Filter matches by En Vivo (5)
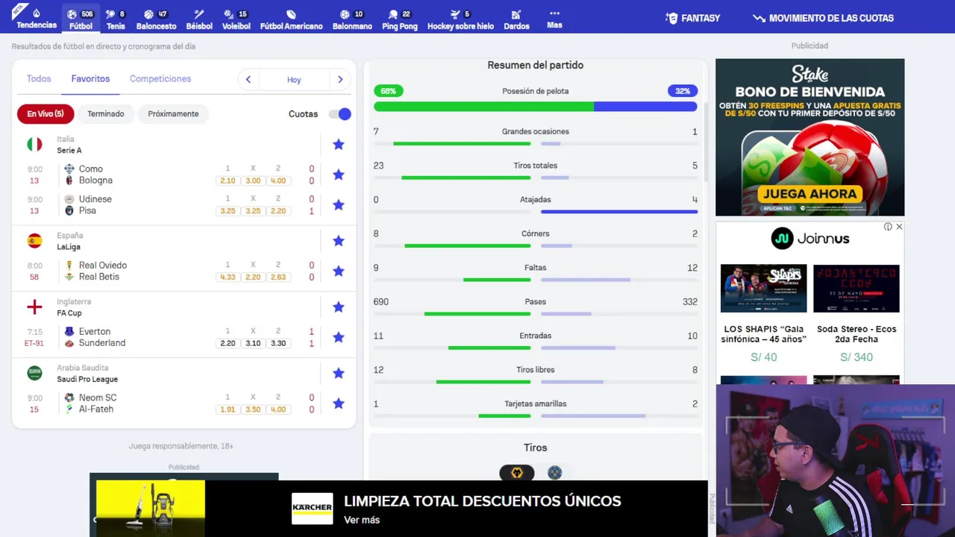Image resolution: width=955 pixels, height=537 pixels. tap(46, 114)
